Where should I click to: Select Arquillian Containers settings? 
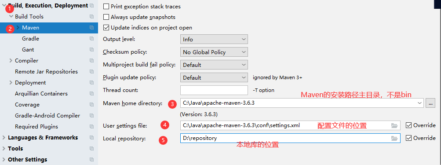pos(41,93)
